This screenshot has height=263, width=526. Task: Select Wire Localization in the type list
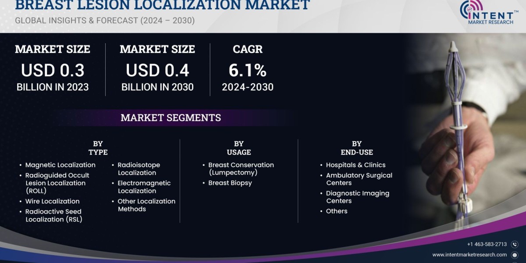52,201
